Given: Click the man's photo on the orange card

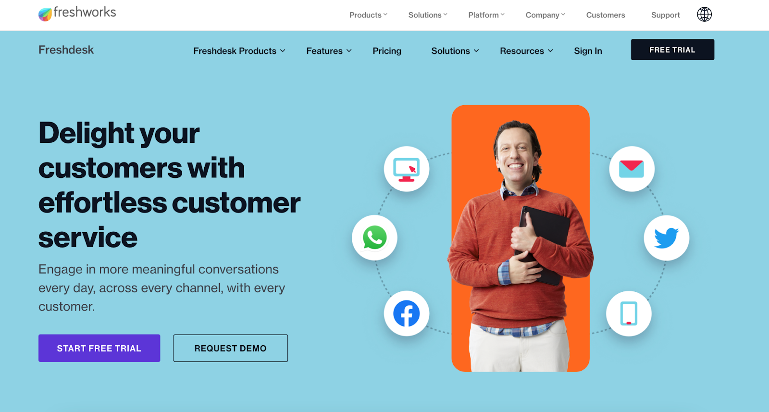Looking at the screenshot, I should 521,238.
